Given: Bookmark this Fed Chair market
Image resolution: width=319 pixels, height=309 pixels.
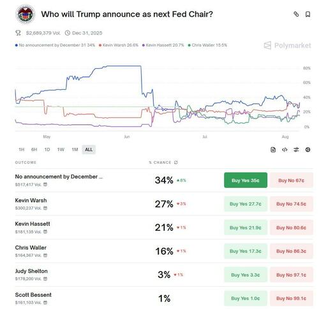Looking at the screenshot, I should point(308,14).
